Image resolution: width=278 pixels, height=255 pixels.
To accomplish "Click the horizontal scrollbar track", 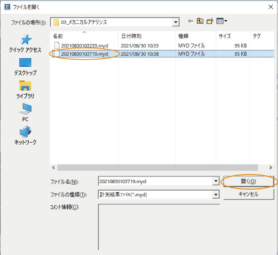I will (157, 167).
